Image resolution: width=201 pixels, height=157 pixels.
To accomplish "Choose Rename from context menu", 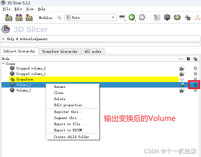I will pyautogui.click(x=72, y=87).
